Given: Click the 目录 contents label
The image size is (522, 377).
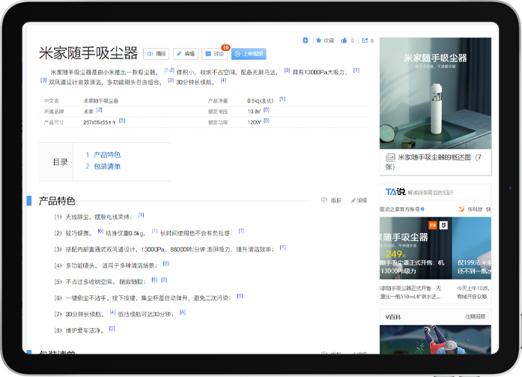Looking at the screenshot, I should 60,162.
